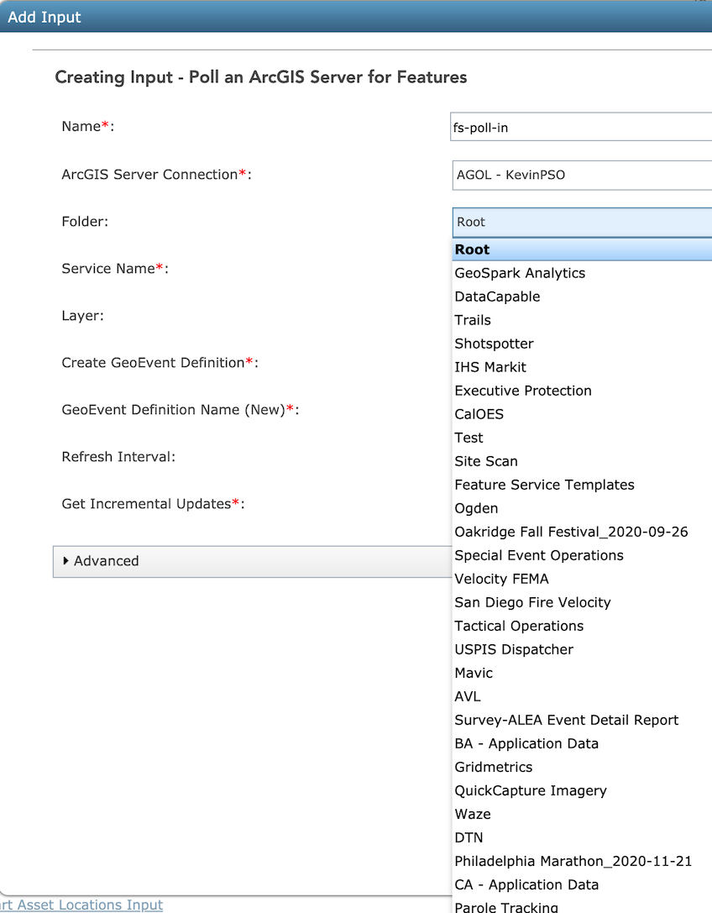Pick CalOES from the dropdown list
Viewport: 712px width, 913px height.
point(582,414)
